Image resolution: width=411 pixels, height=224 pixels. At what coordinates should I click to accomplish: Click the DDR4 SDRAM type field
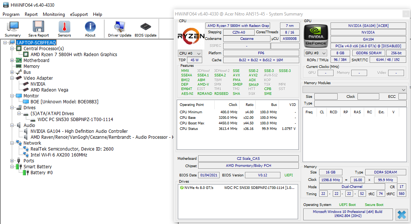pos(385,172)
